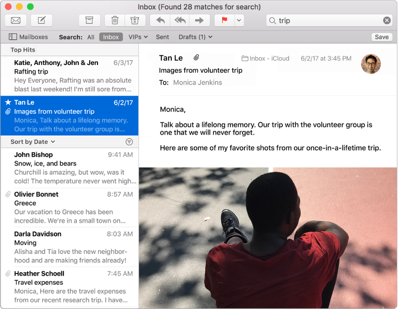
Task: Open Darla Davidson's Moving email
Action: click(70, 247)
